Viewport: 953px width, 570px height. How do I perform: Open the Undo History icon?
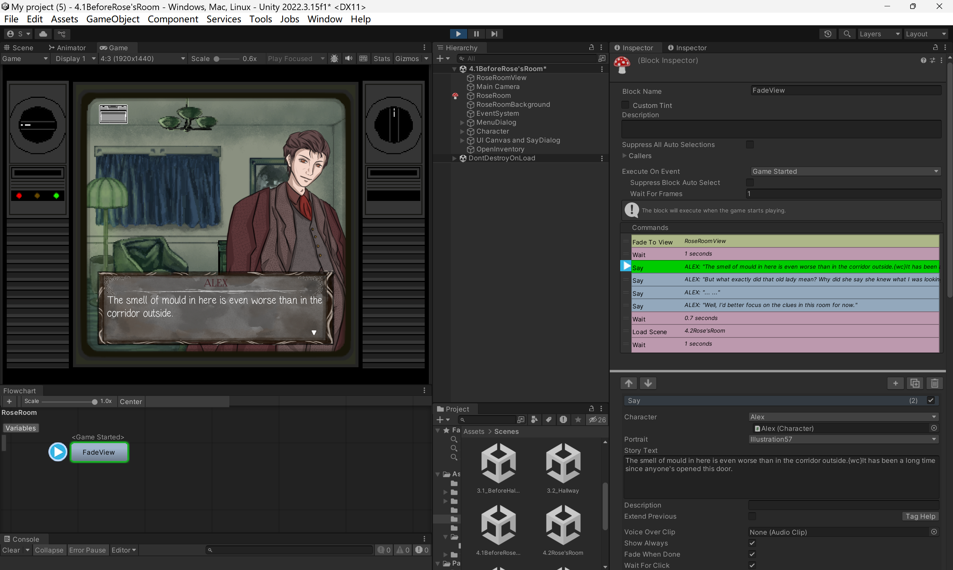coord(828,34)
